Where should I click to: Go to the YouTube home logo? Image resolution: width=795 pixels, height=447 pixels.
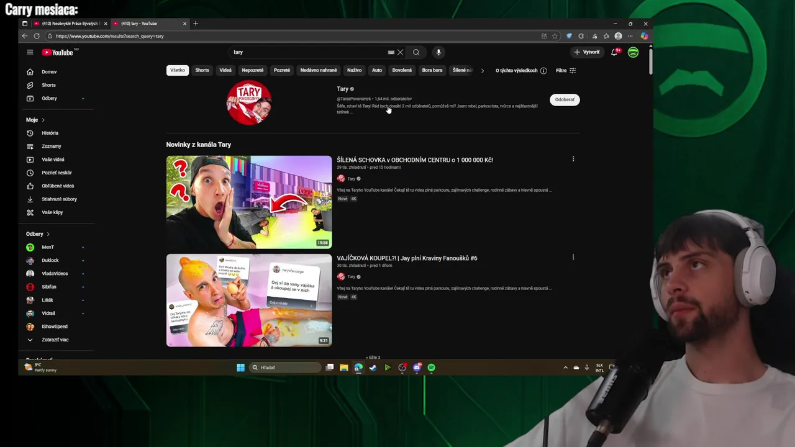point(58,52)
